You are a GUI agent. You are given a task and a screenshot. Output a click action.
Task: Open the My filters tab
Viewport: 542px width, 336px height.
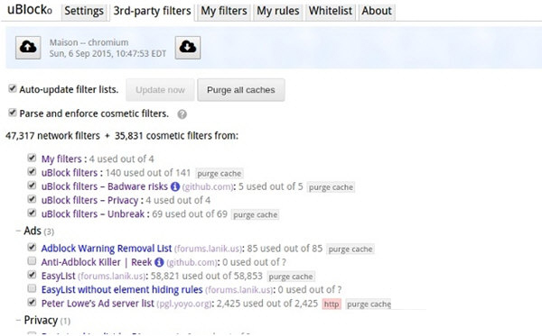[x=224, y=11]
